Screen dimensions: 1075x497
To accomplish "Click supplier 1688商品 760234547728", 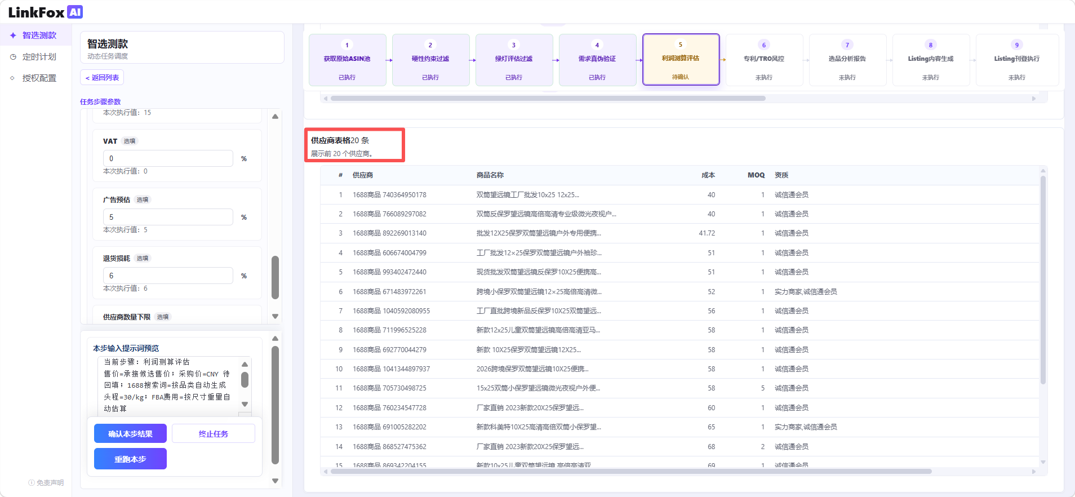I will [x=389, y=408].
